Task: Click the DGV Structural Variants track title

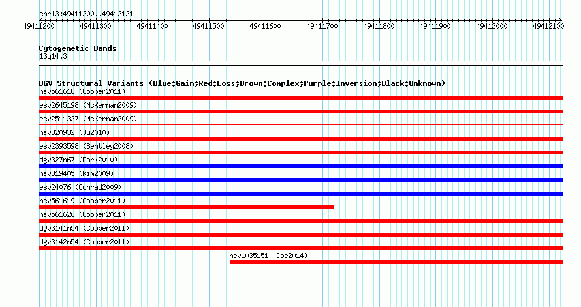Action: click(x=242, y=83)
